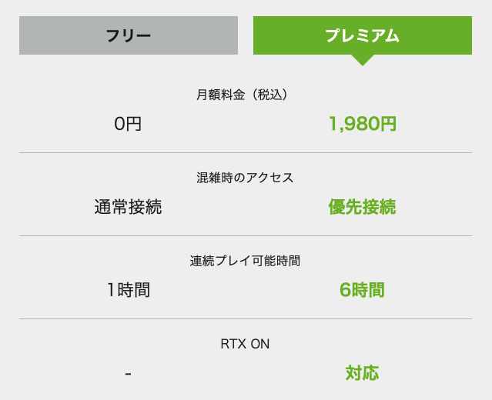Select the 1,980円 premium price
Viewport: 492px width, 400px height.
[363, 124]
